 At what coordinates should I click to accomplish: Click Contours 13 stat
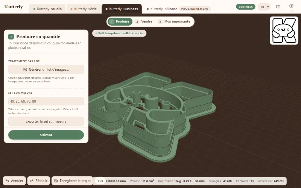click(245, 181)
